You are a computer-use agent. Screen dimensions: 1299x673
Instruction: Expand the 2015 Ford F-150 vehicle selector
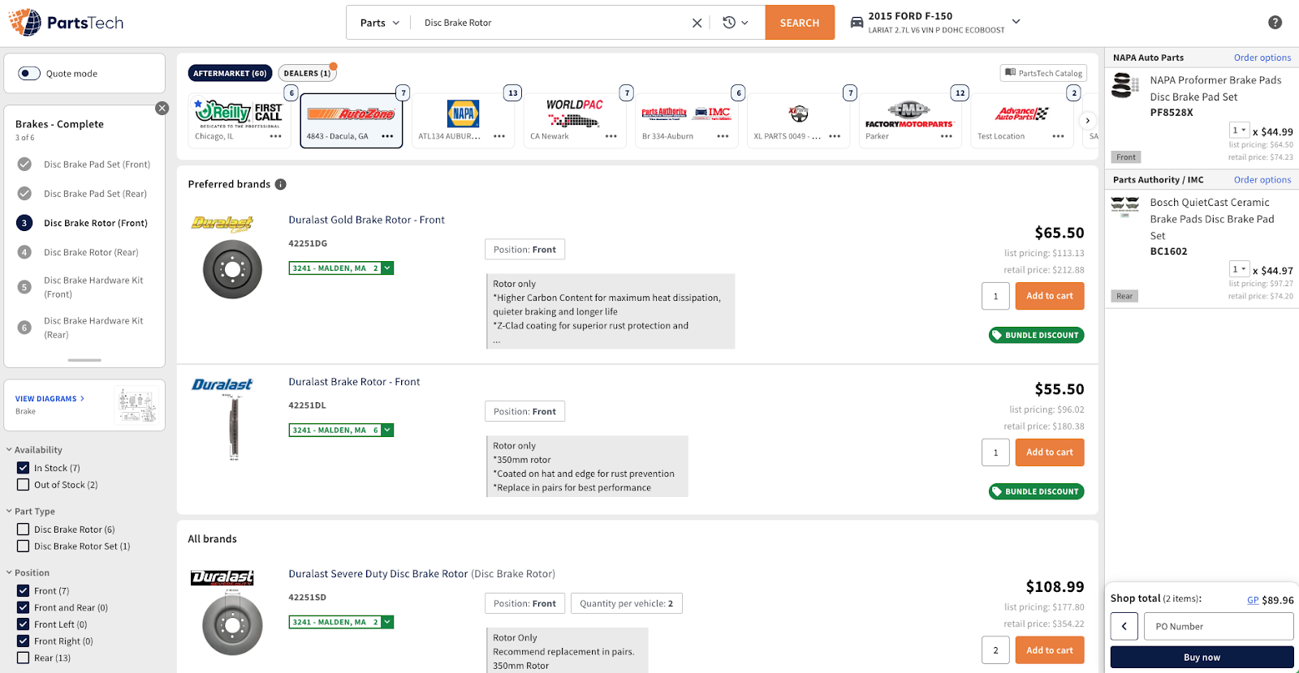coord(1016,21)
